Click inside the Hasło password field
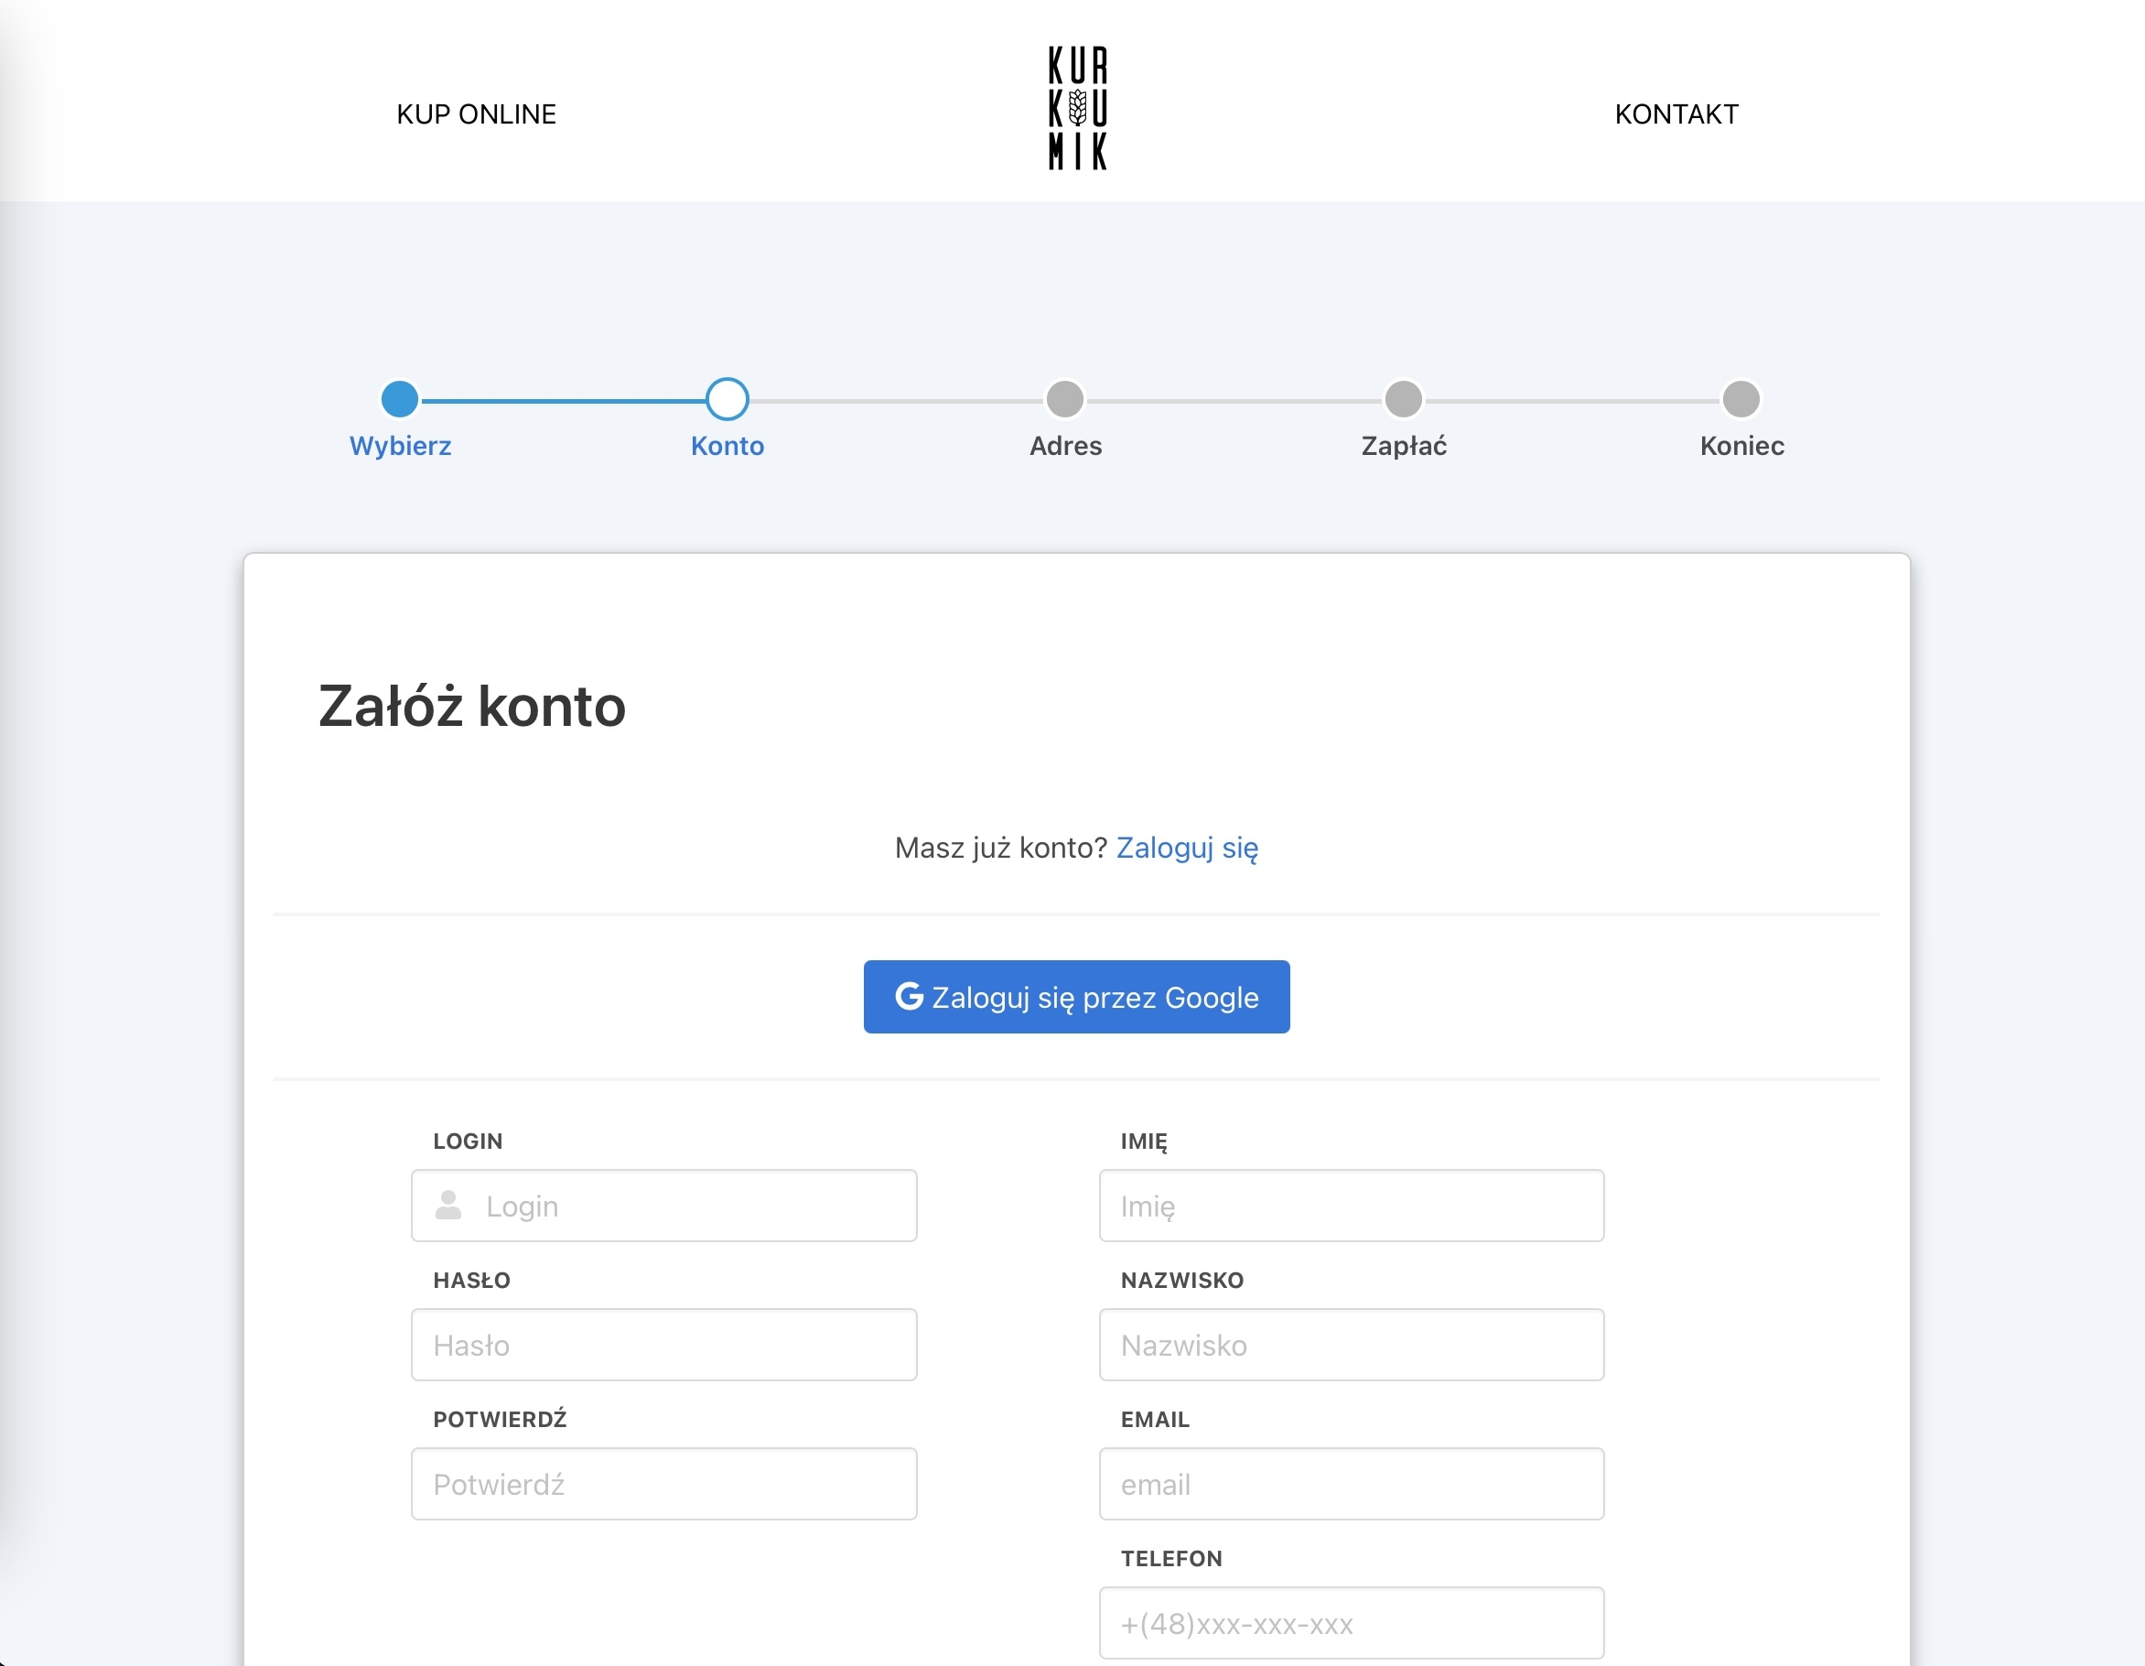Screen dimensions: 2145x1666 tap(664, 1345)
